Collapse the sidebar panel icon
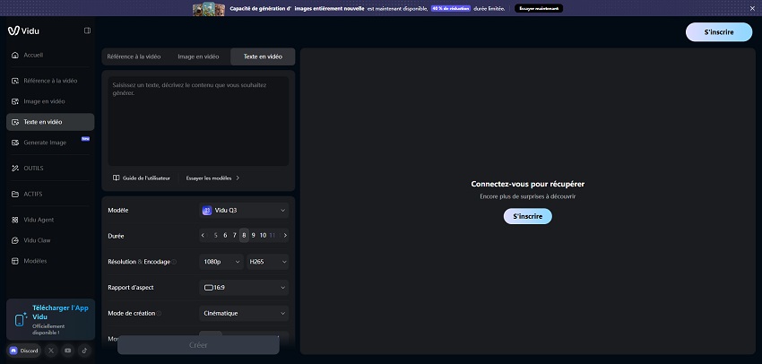Image resolution: width=762 pixels, height=364 pixels. pos(88,30)
